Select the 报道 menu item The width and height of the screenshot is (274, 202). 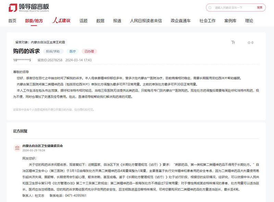coord(117,21)
